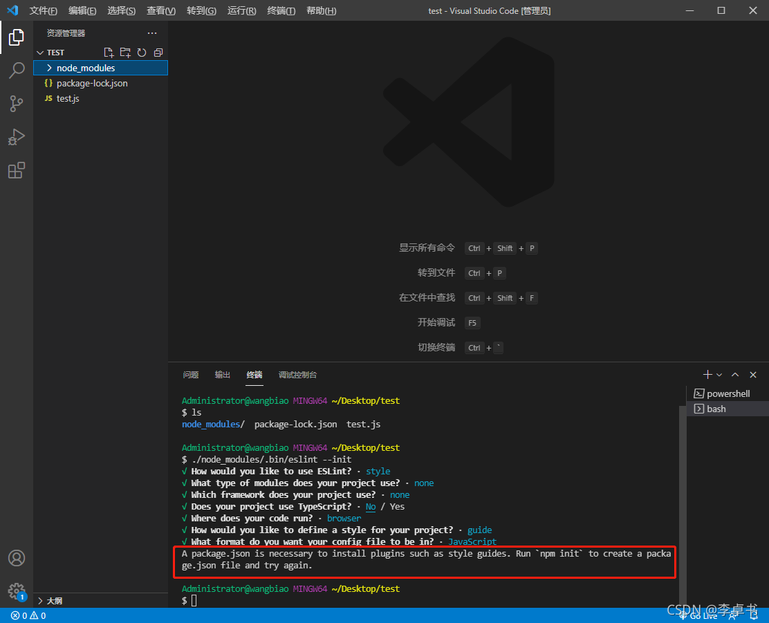Viewport: 769px width, 623px height.
Task: Click the 资源管理器 panel title
Action: [66, 33]
